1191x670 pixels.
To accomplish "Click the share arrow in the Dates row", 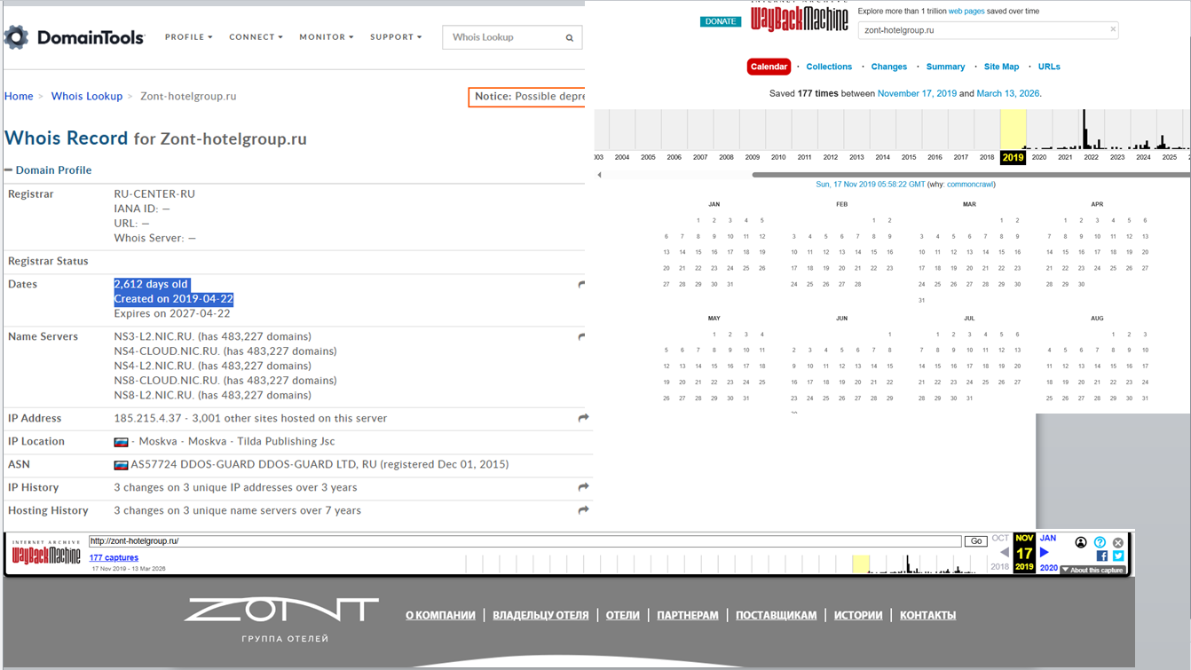I will (x=581, y=285).
